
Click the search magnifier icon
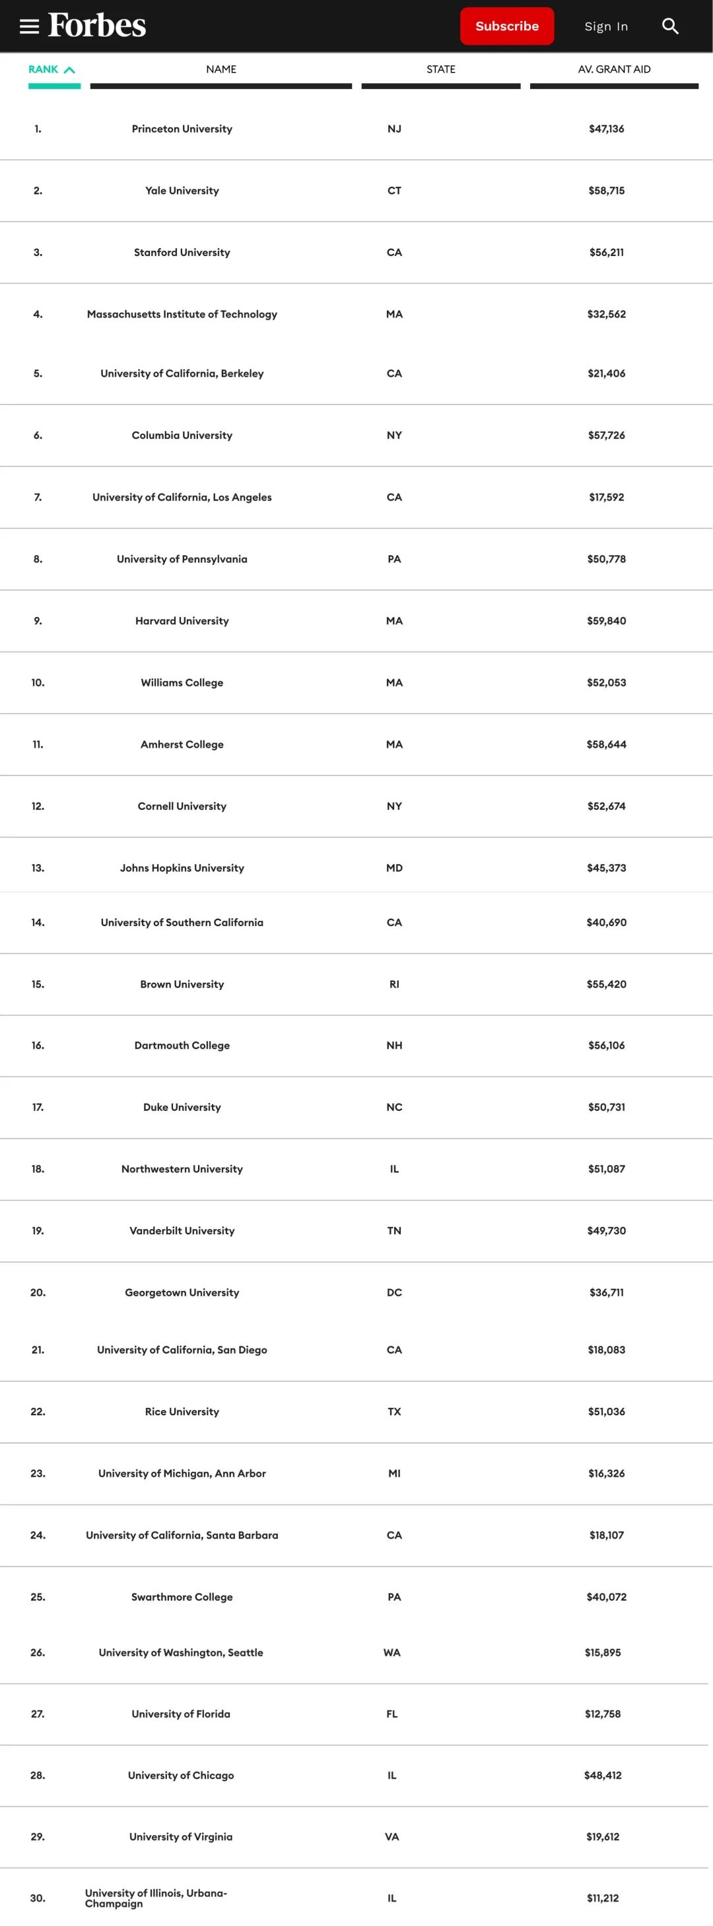click(x=669, y=26)
